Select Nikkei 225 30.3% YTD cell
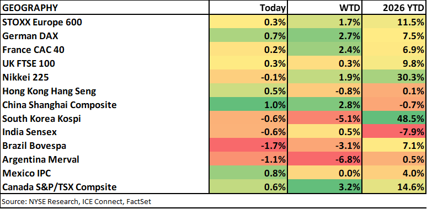The image size is (427, 209). tap(394, 77)
